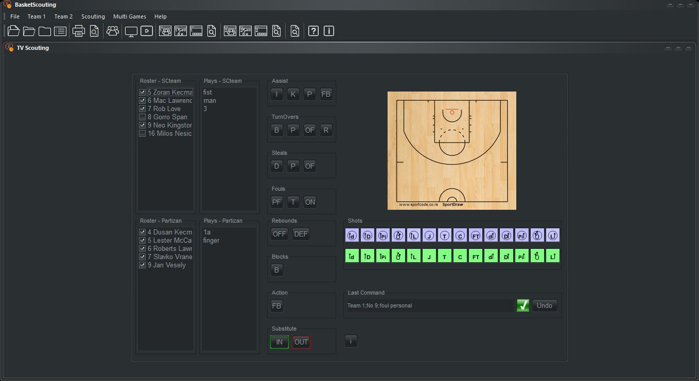The height and width of the screenshot is (381, 699).
Task: Open the Team 1 plays diagram icon
Action: [x=180, y=31]
